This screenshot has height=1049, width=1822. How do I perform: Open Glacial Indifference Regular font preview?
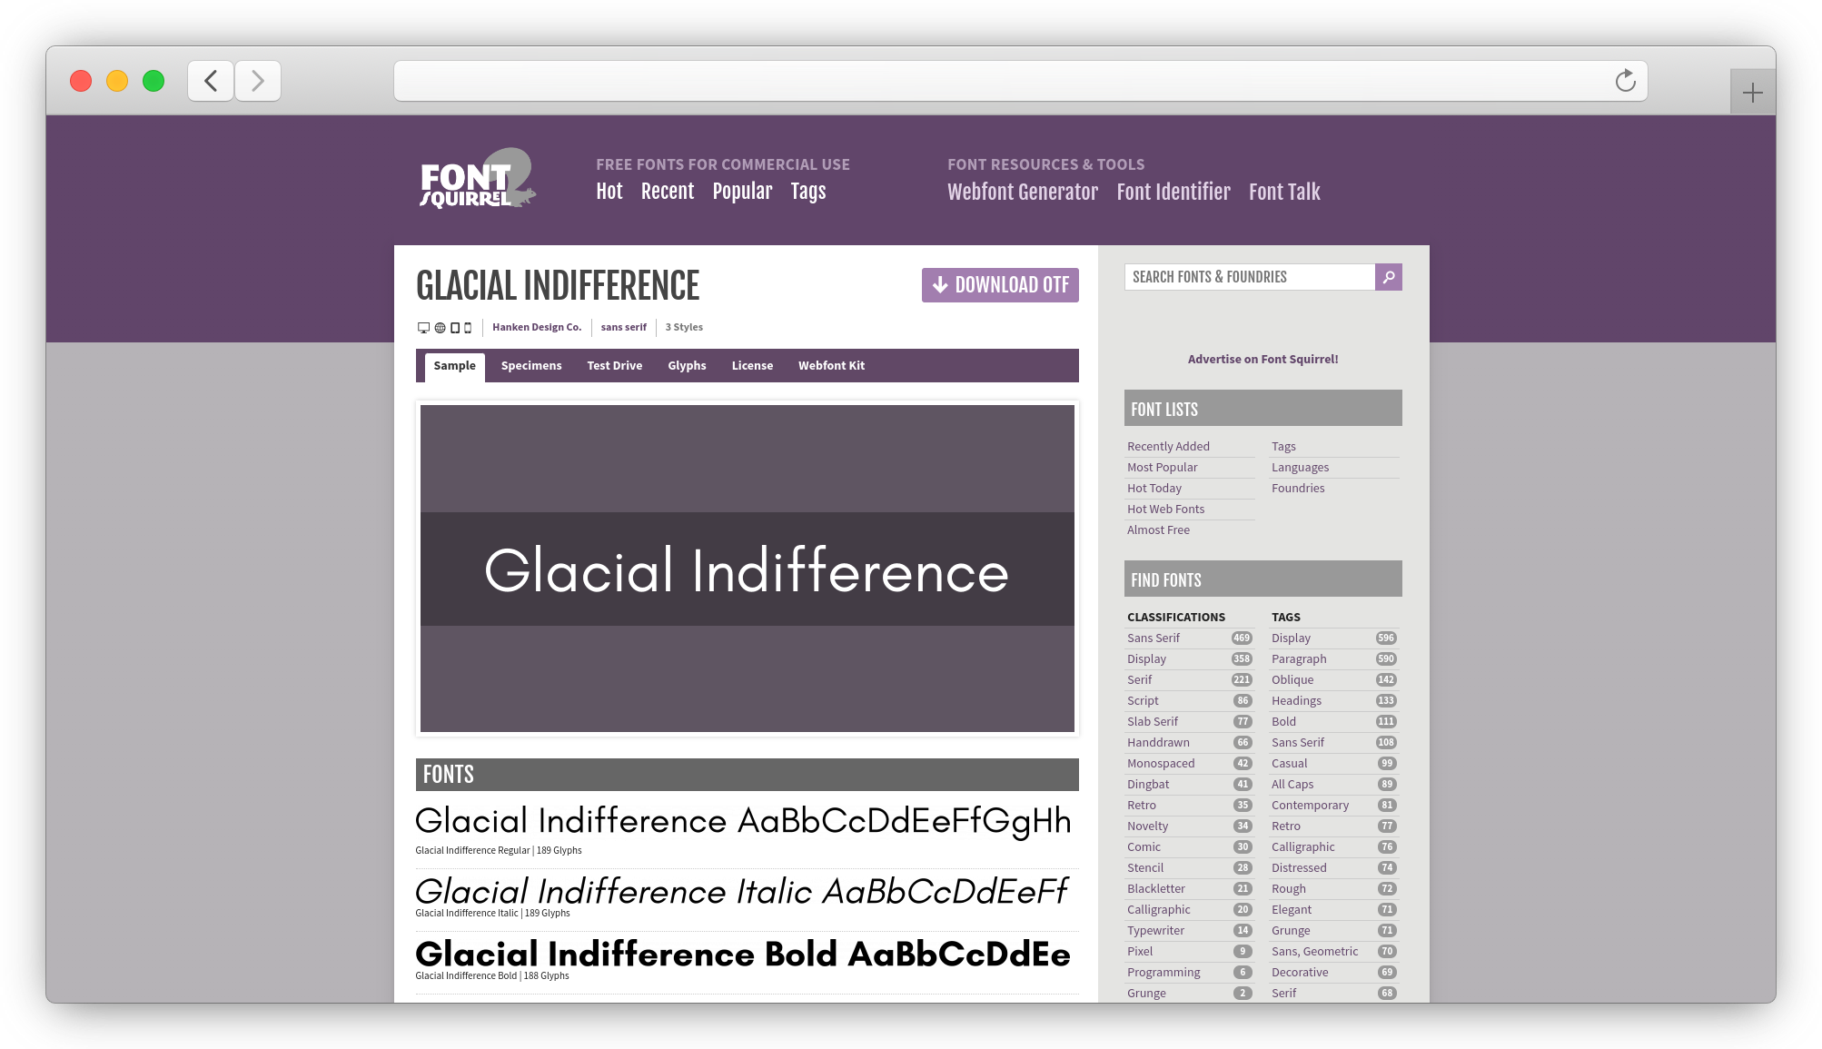pyautogui.click(x=743, y=821)
